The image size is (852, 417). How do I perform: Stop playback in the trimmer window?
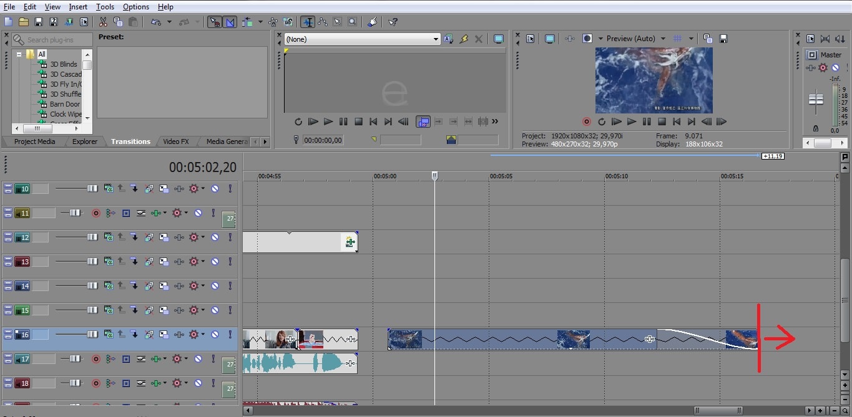coord(358,122)
